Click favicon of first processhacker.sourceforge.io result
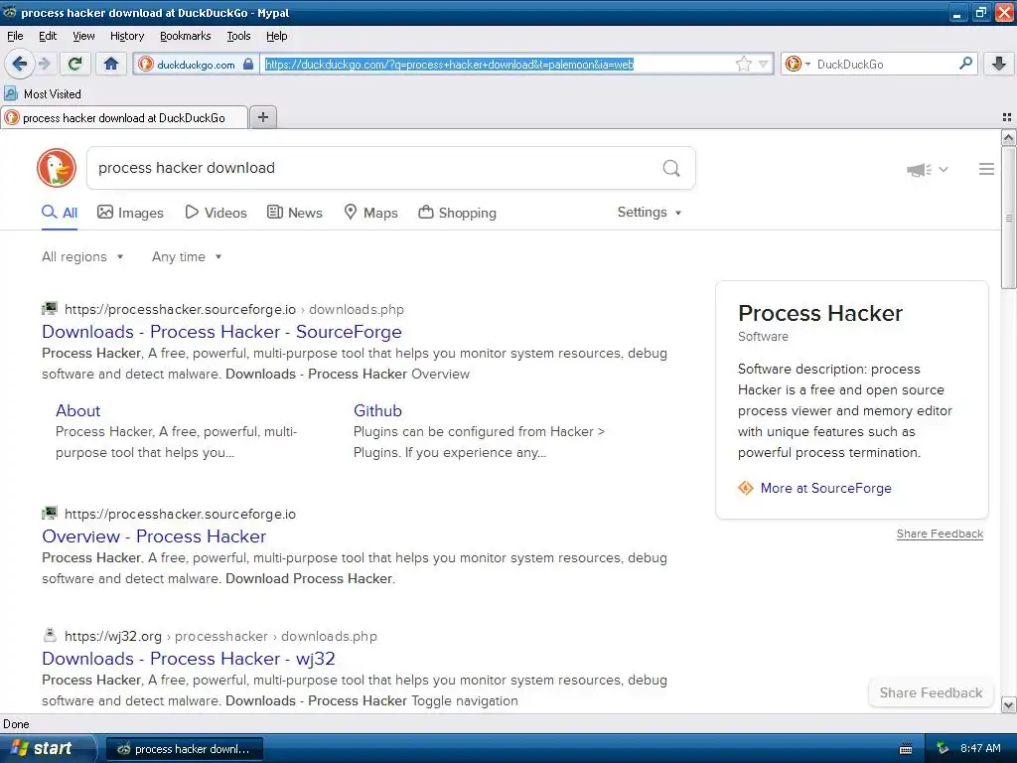Image resolution: width=1017 pixels, height=763 pixels. pos(50,308)
